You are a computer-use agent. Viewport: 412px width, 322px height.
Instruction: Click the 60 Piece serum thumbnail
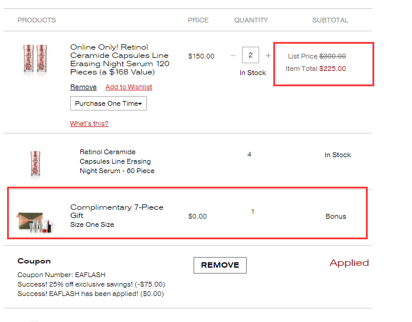click(35, 164)
